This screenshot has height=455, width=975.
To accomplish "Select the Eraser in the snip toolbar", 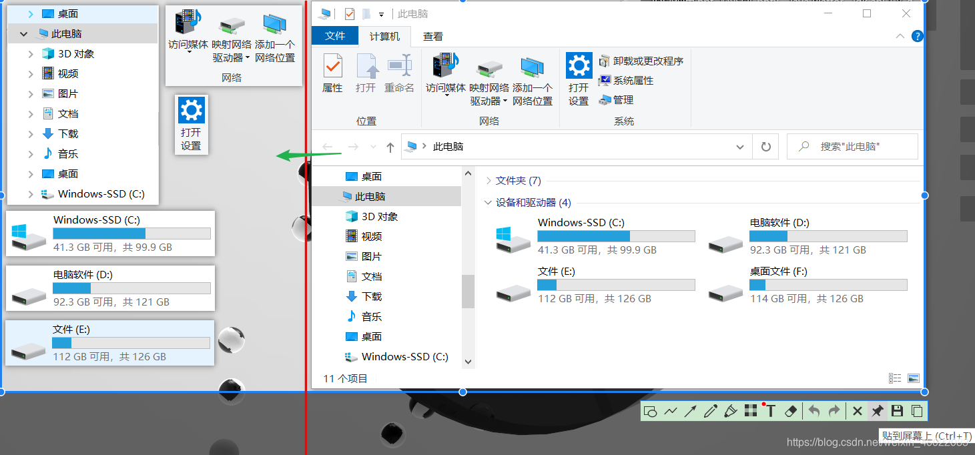I will [x=790, y=411].
